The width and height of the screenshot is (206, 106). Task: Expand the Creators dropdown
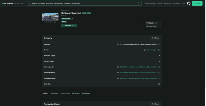[69, 26]
